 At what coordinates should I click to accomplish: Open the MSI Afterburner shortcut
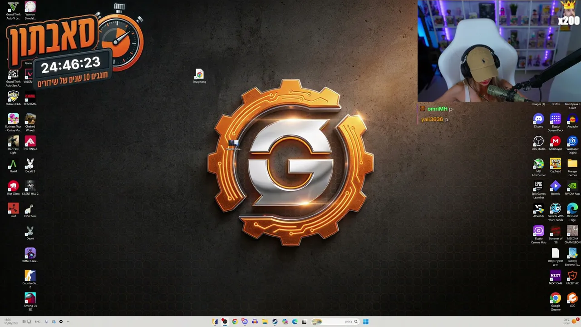[x=538, y=167]
